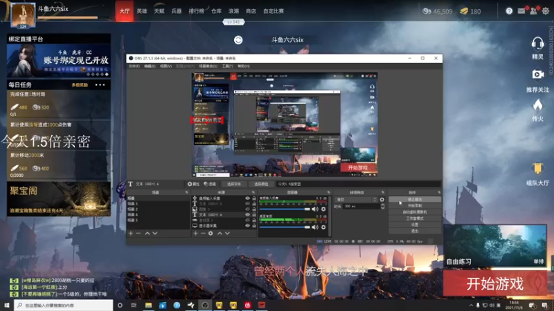The height and width of the screenshot is (311, 554).
Task: Open the 精灵 headphones icon
Action: click(537, 44)
